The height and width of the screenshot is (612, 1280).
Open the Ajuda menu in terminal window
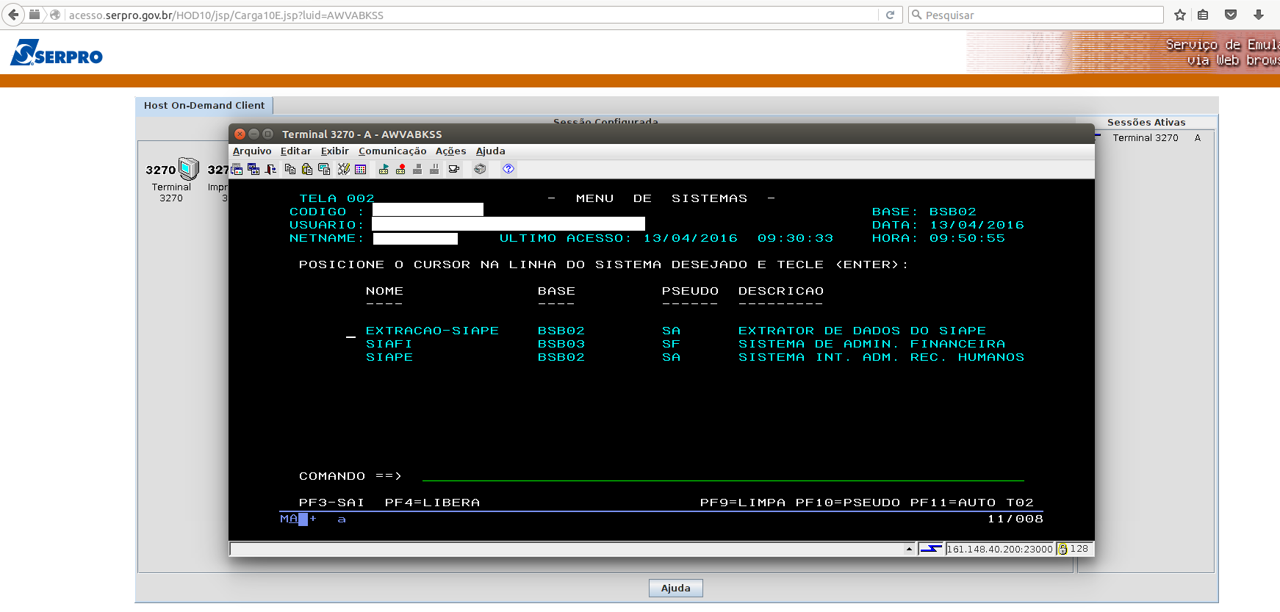point(491,151)
